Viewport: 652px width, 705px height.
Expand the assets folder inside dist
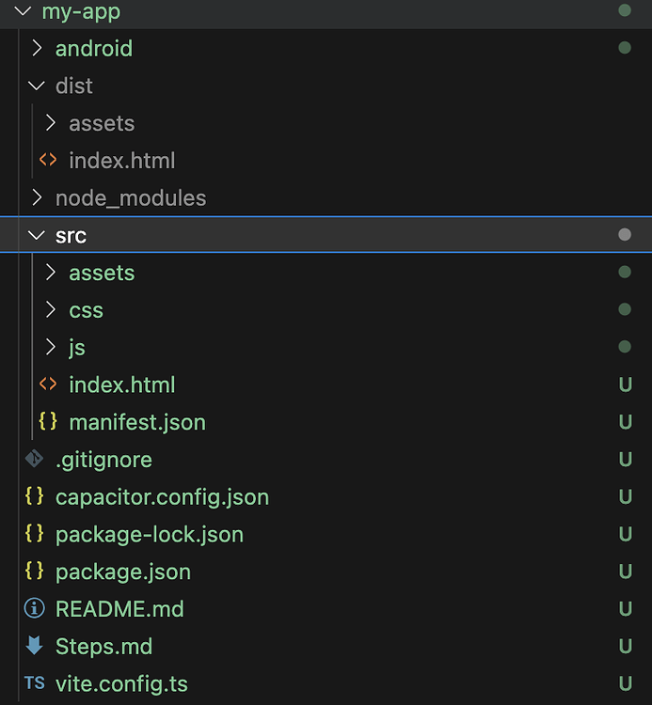coord(51,123)
